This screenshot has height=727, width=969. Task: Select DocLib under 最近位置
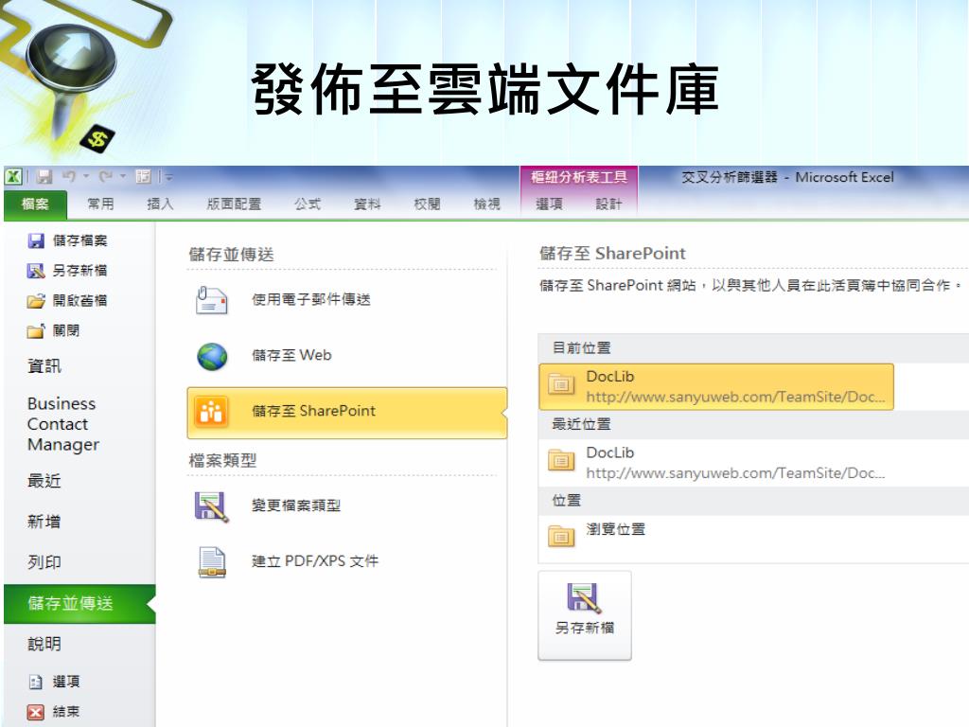pos(716,463)
